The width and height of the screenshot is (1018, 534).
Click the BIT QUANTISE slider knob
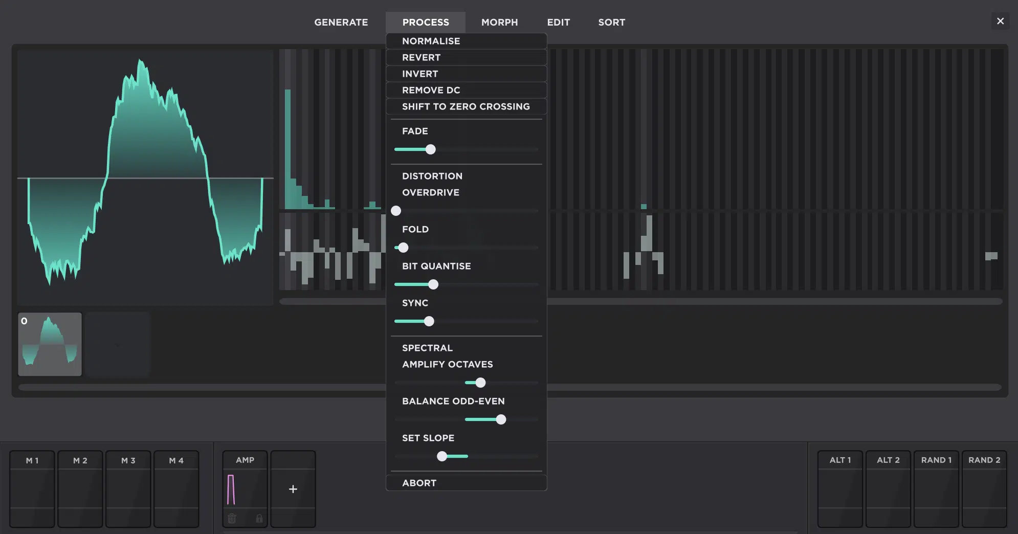(433, 284)
